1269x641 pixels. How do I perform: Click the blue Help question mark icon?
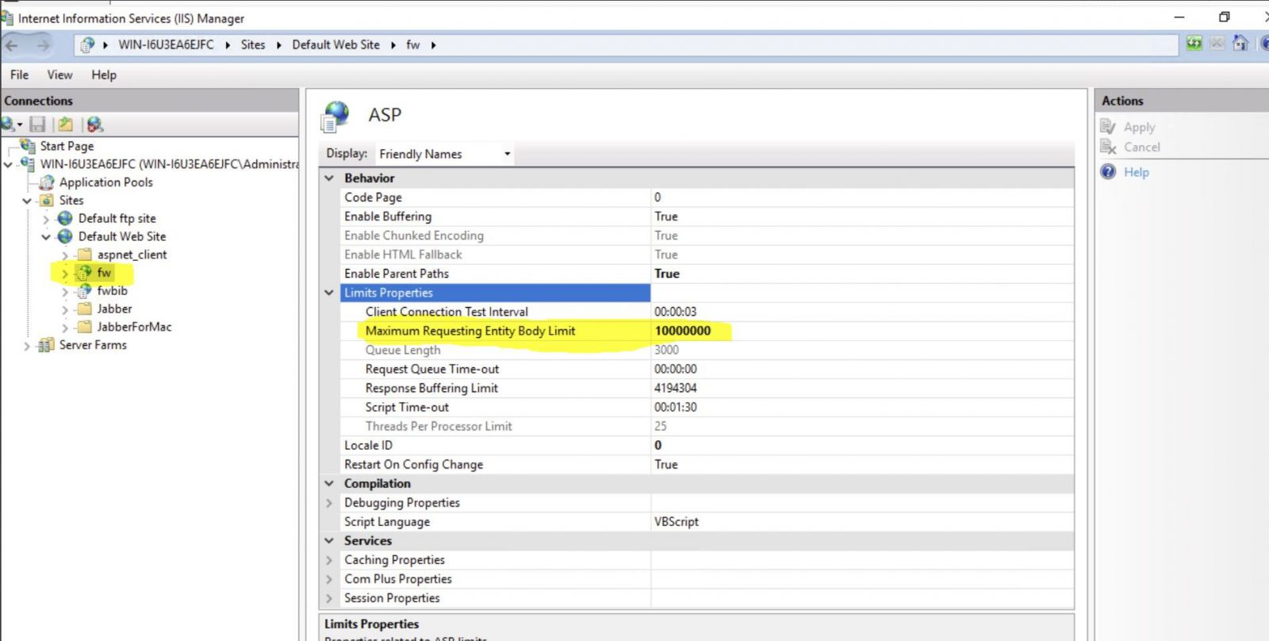pyautogui.click(x=1108, y=172)
